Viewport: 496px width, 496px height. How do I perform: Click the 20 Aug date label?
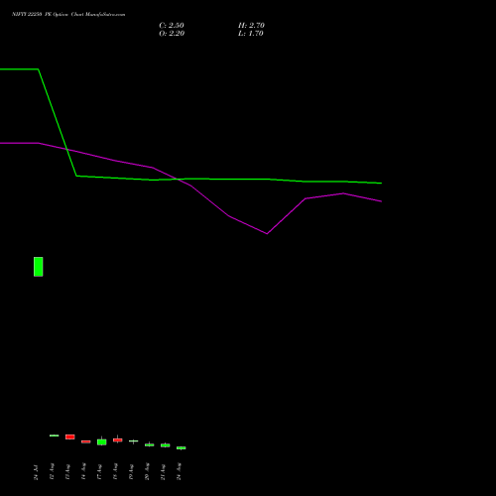pos(147,471)
